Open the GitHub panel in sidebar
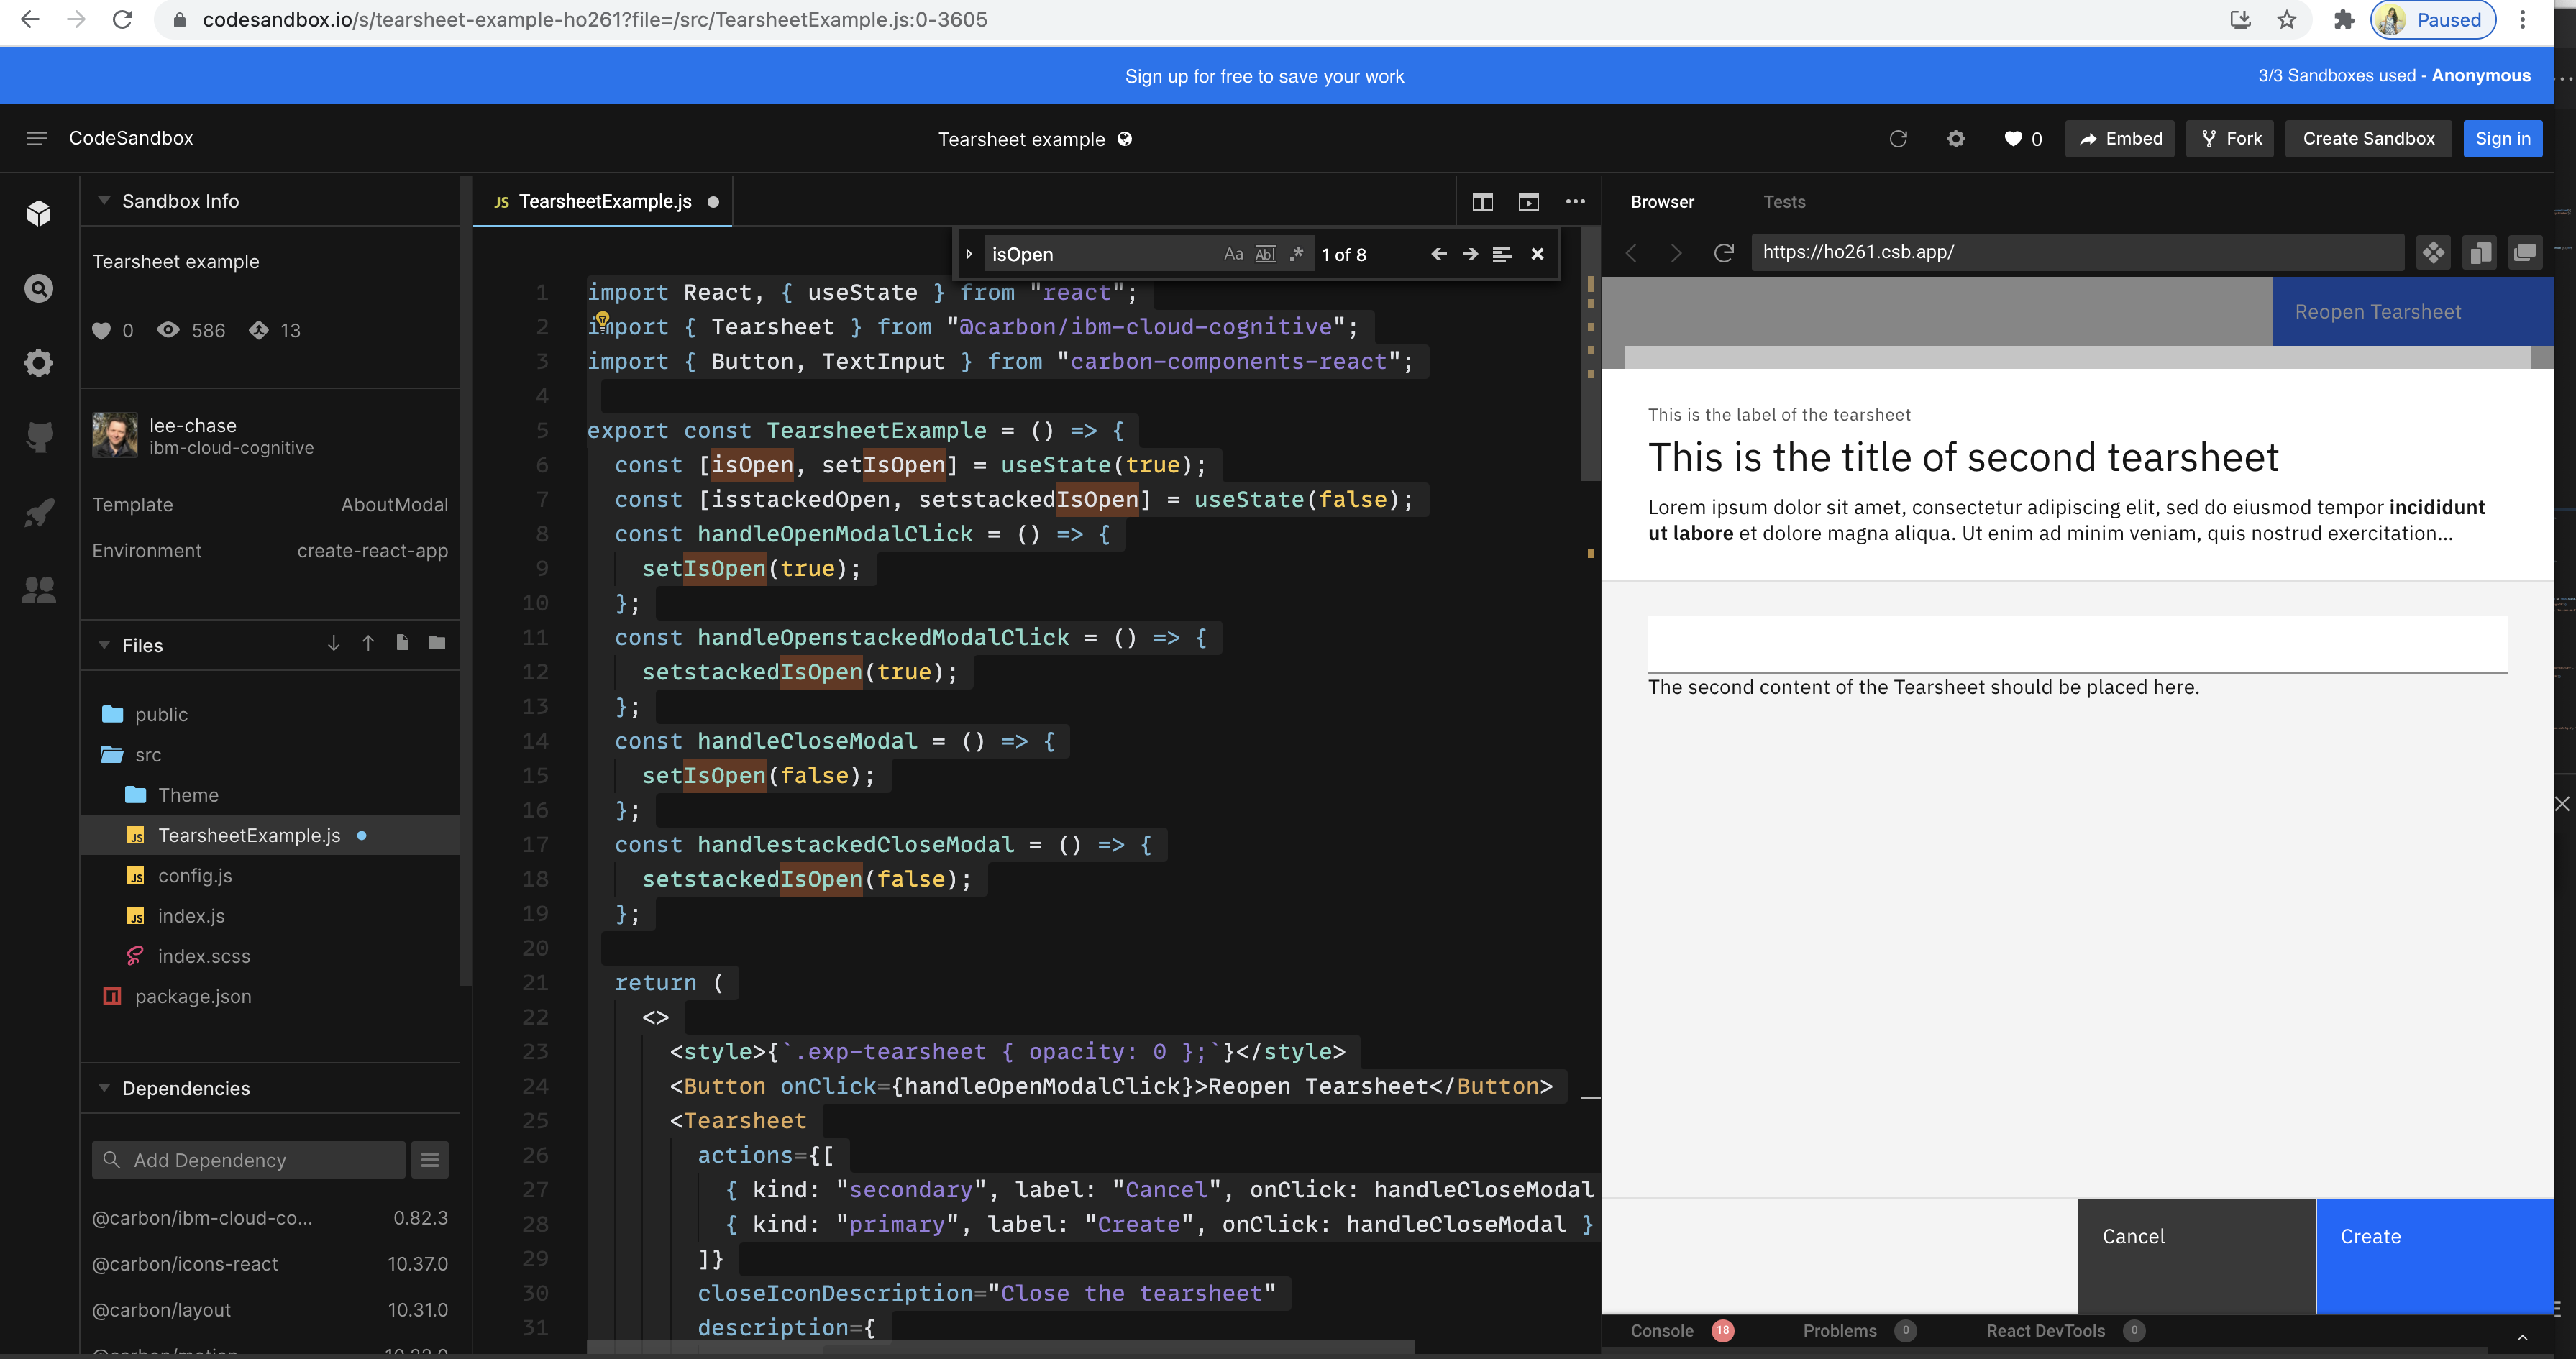 (x=39, y=437)
